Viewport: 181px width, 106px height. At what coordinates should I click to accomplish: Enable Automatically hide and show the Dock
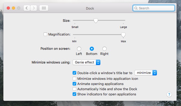(74, 89)
